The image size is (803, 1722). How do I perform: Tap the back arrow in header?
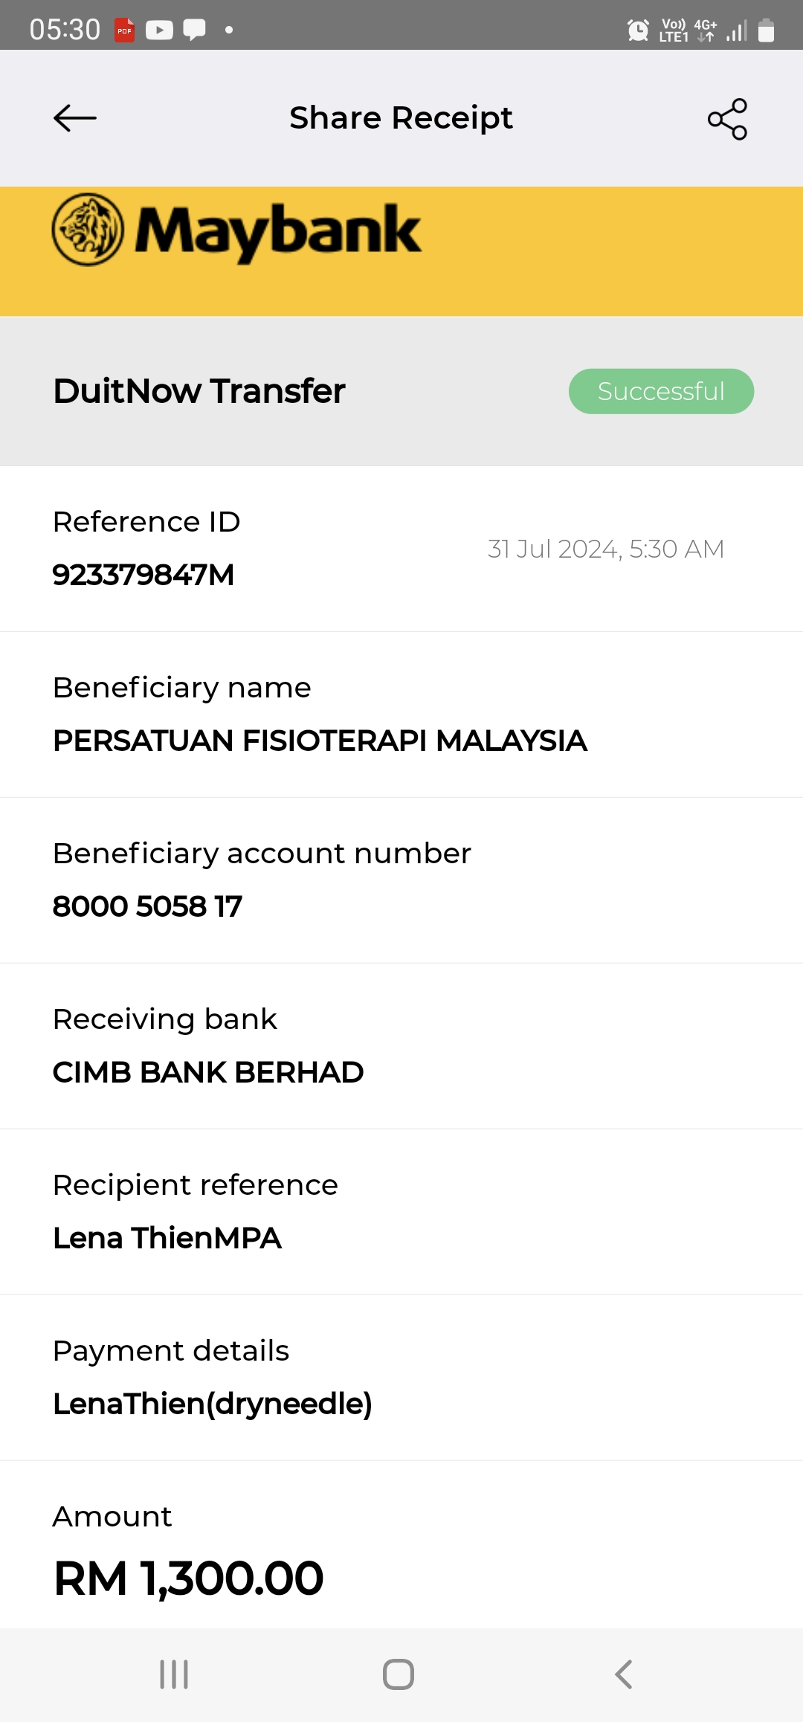click(x=75, y=118)
